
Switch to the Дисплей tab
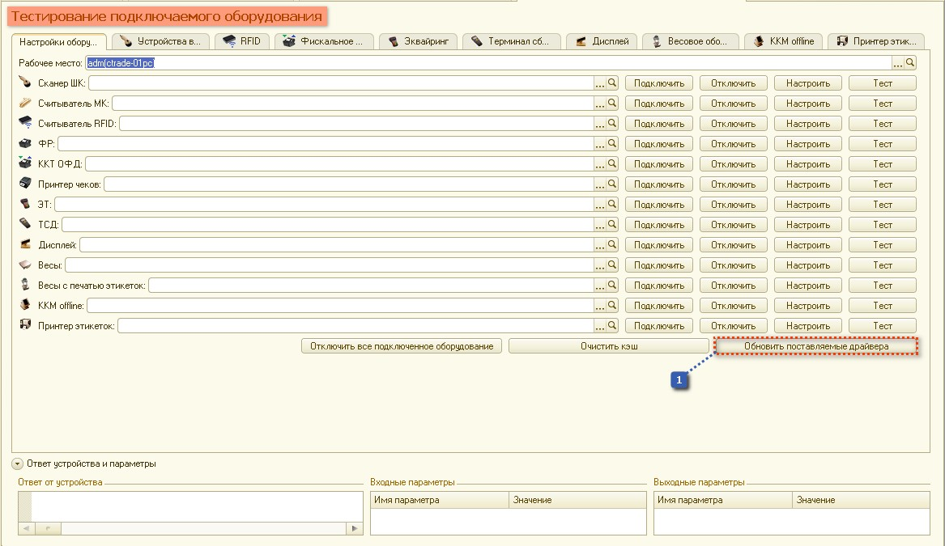pos(602,41)
